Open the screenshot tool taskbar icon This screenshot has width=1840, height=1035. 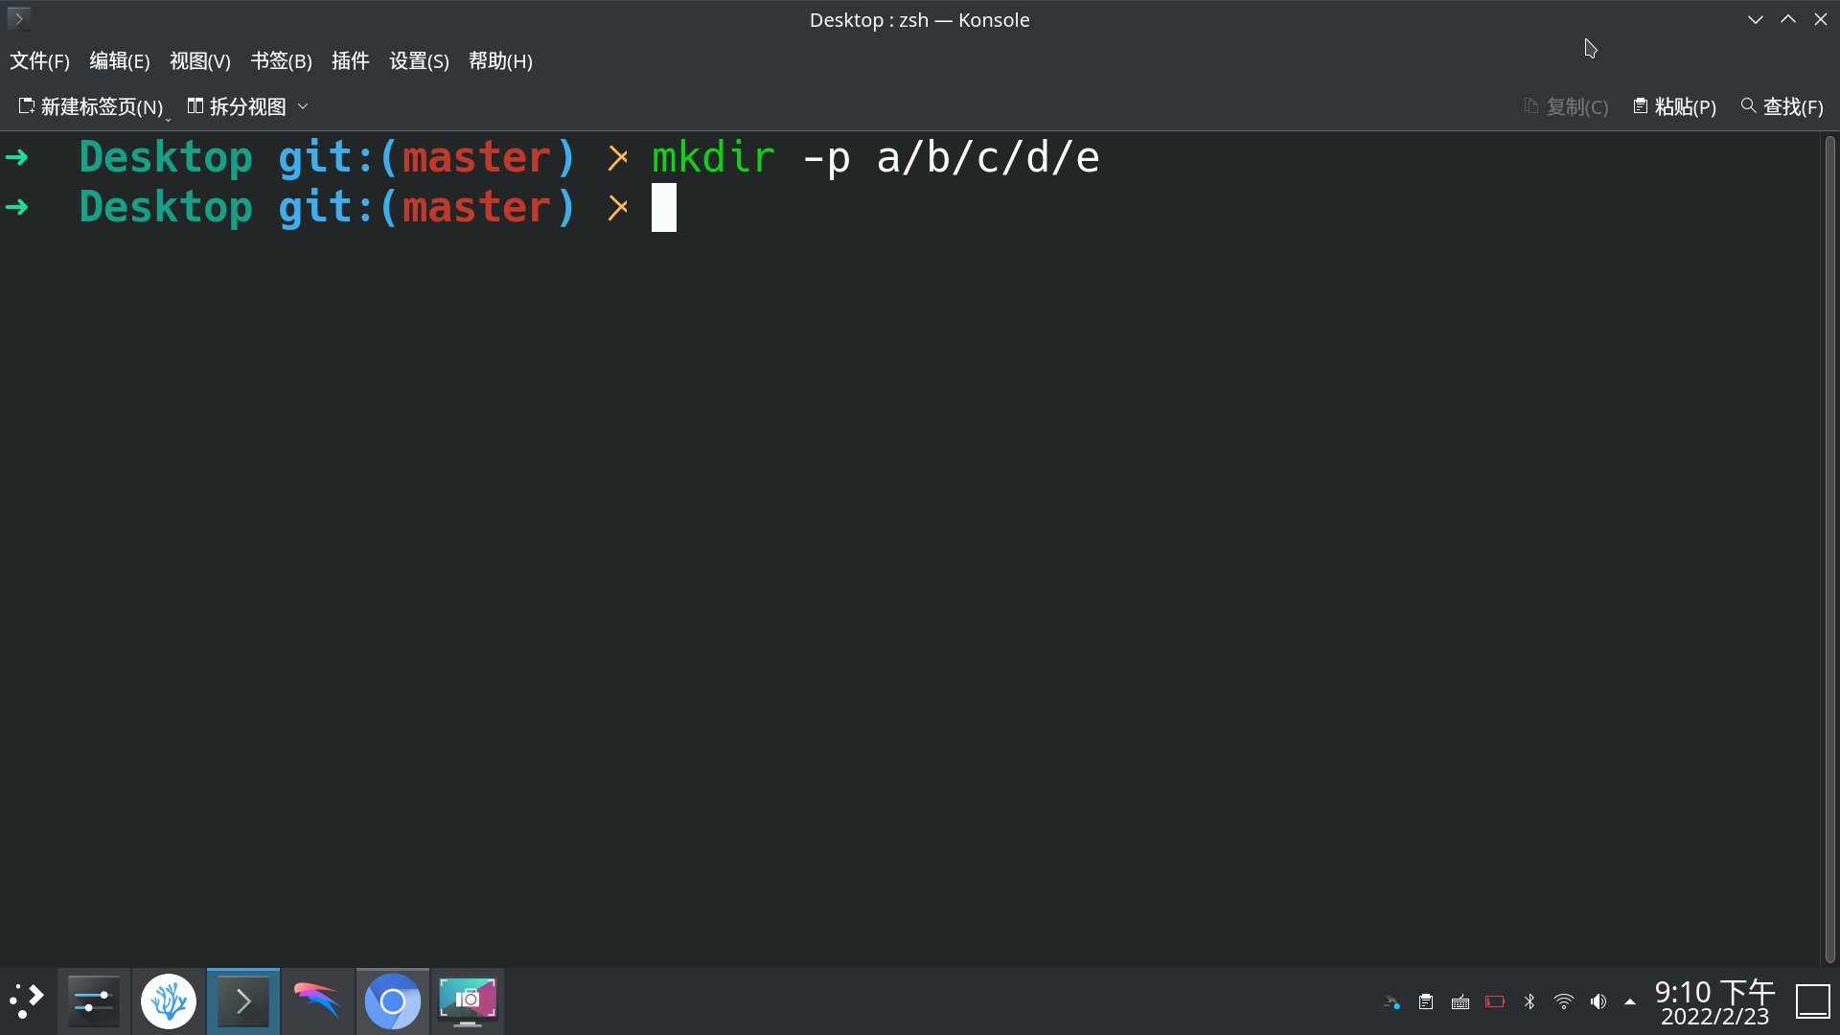point(468,1001)
